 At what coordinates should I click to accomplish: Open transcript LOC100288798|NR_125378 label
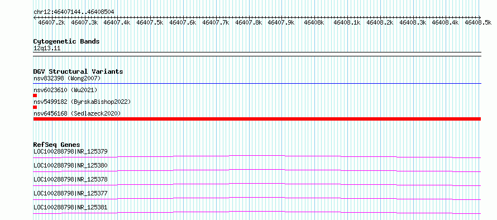tap(70, 179)
